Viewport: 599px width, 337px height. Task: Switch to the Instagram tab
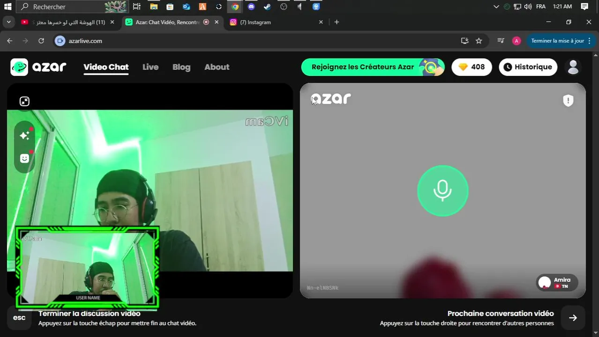pyautogui.click(x=276, y=22)
